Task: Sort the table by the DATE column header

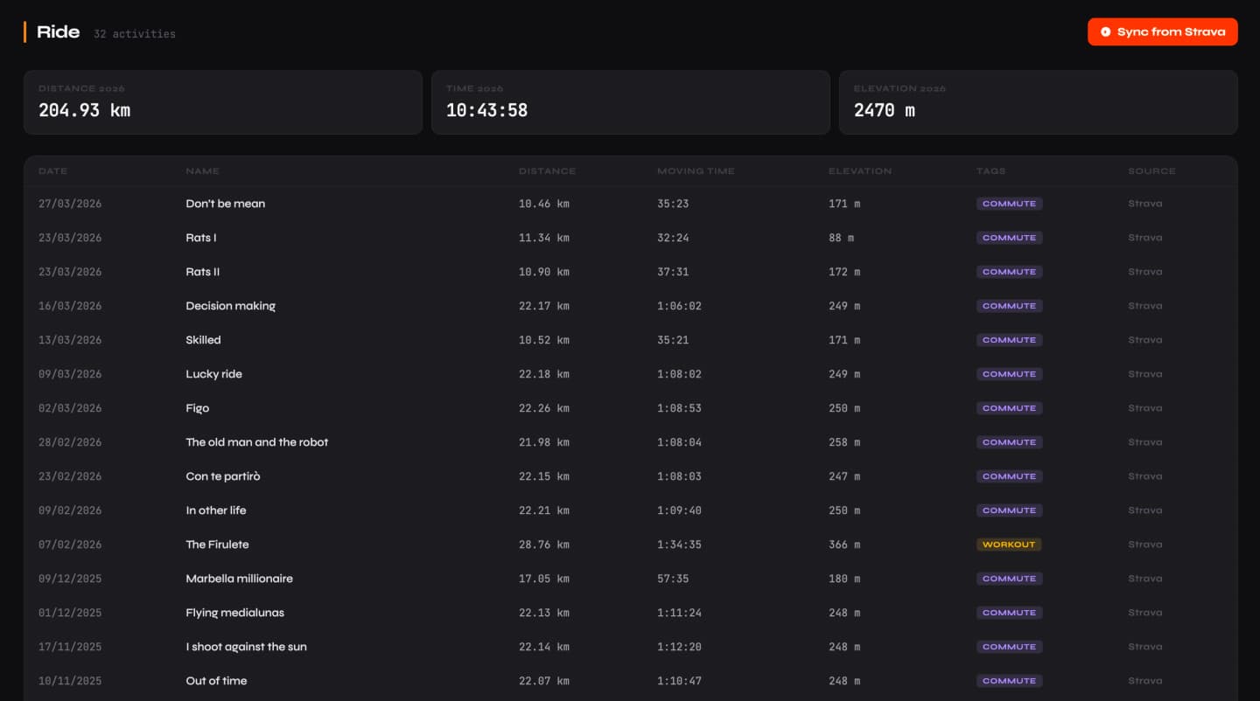Action: [x=52, y=171]
